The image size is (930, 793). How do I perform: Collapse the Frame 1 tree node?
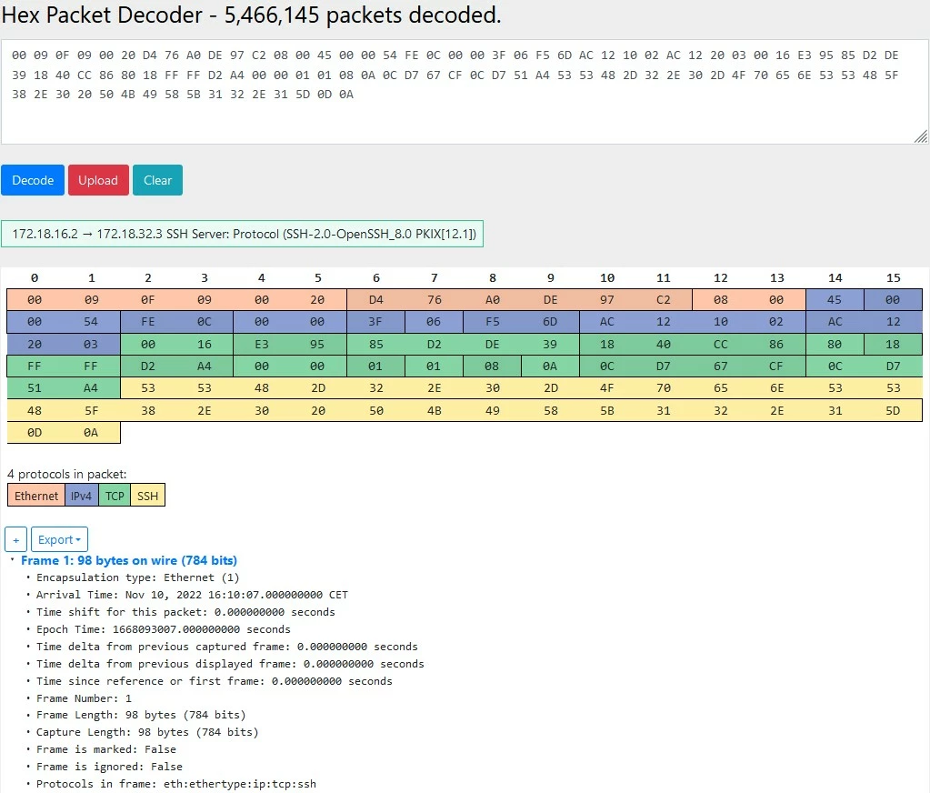pos(12,559)
